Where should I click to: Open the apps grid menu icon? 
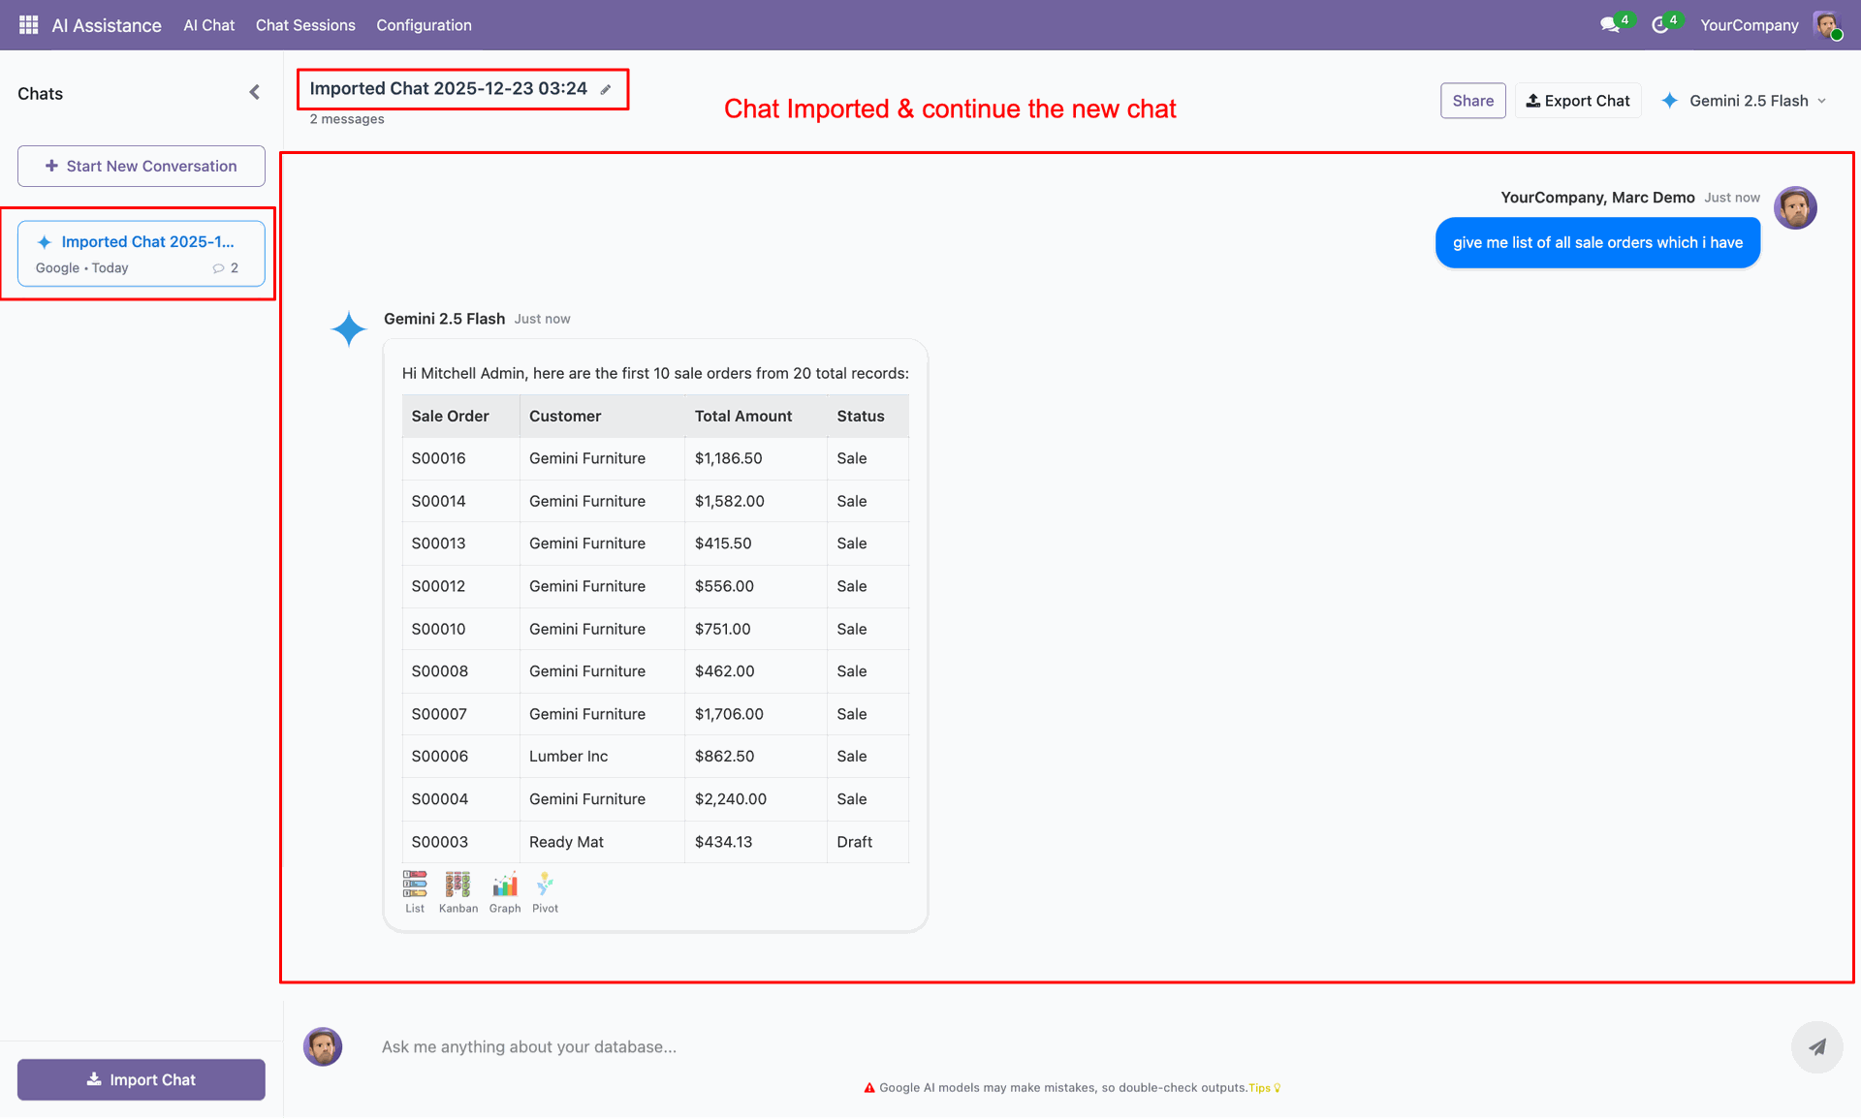click(x=28, y=25)
